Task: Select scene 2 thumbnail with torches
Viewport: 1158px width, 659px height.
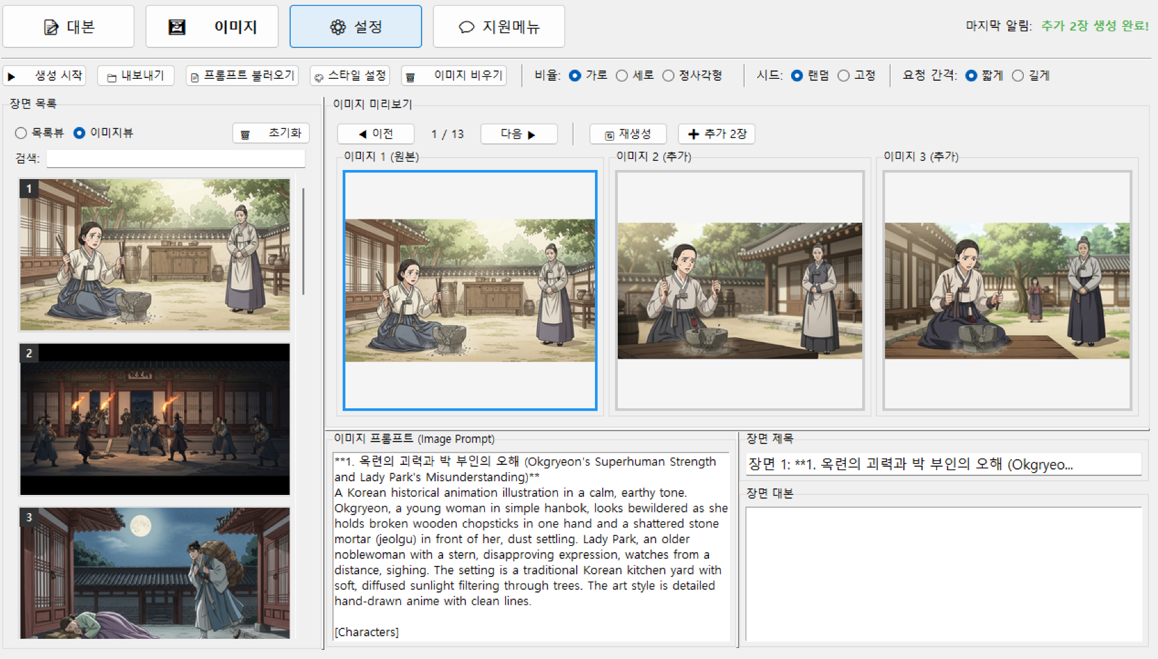Action: [x=154, y=419]
